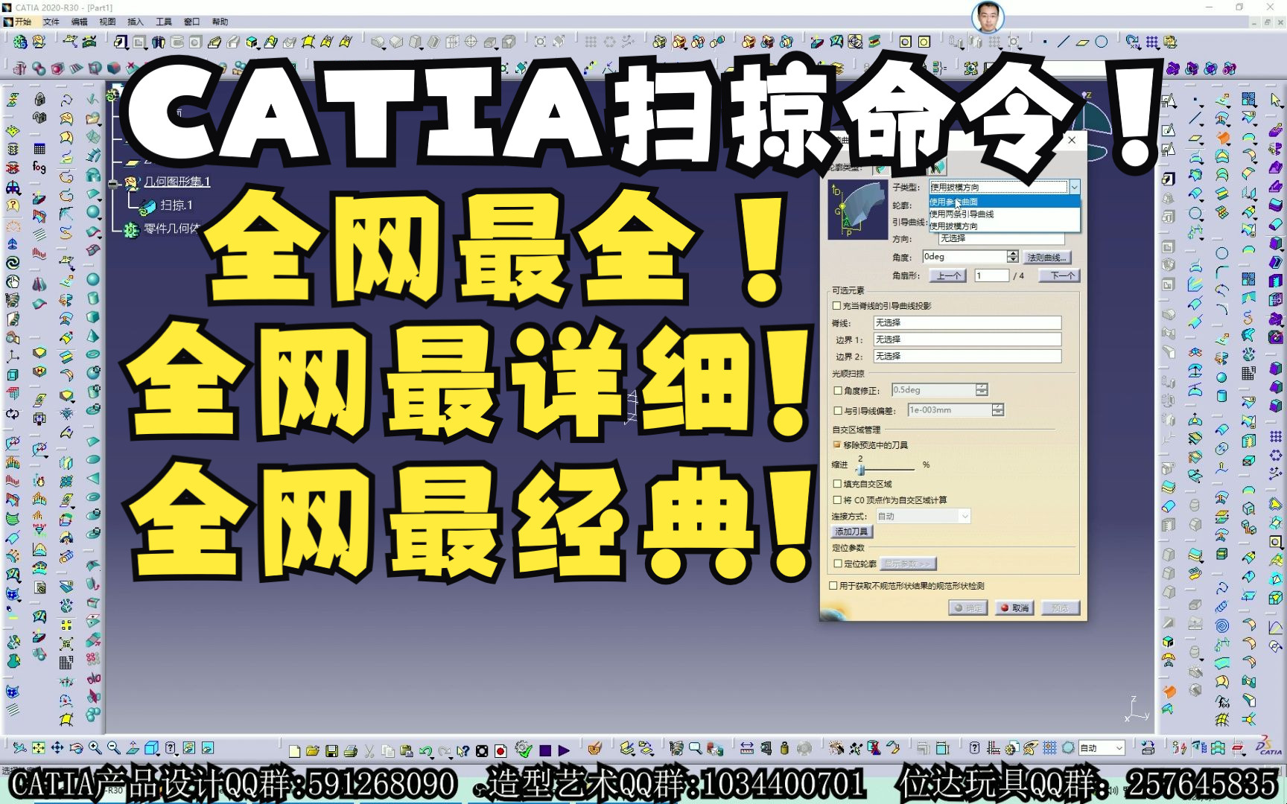Click the Cut scissors icon
The image size is (1287, 804).
[369, 750]
